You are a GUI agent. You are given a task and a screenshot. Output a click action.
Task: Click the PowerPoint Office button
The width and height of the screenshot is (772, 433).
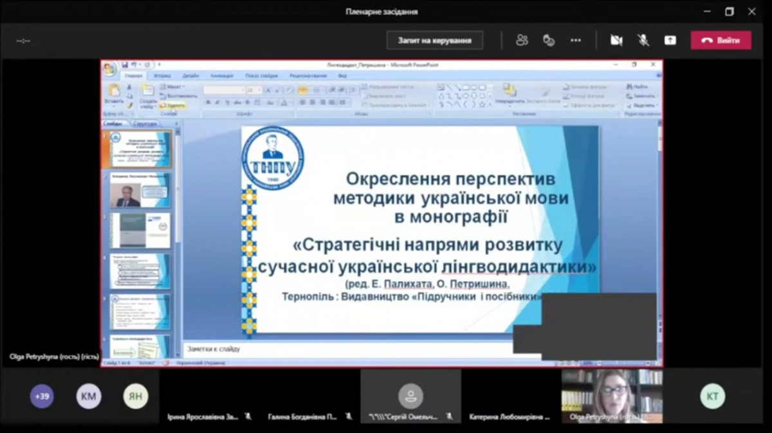click(110, 69)
